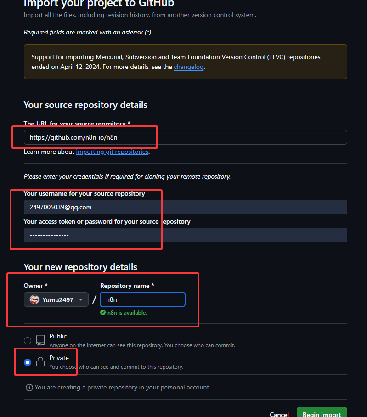Viewport: 367px width, 417px height.
Task: Click the "Repository name *" field label
Action: click(x=127, y=286)
